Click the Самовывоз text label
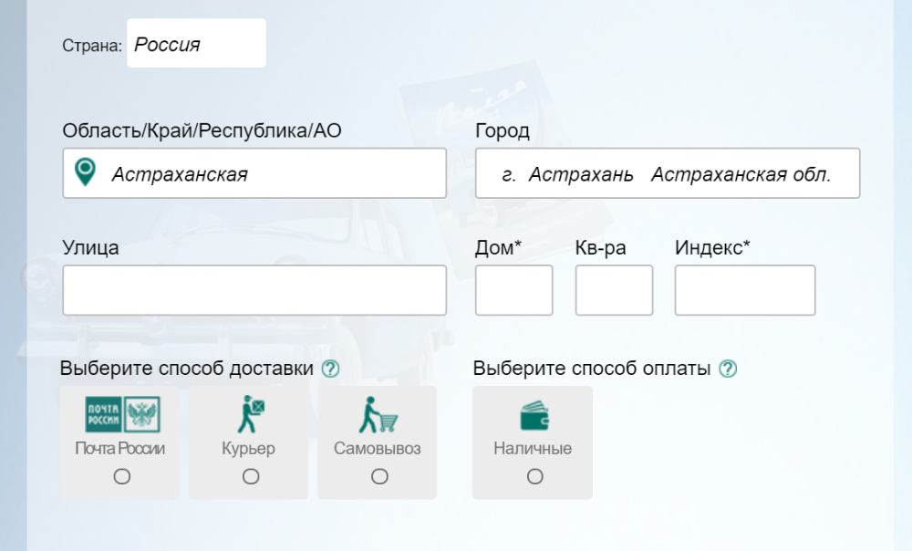The height and width of the screenshot is (551, 912). pyautogui.click(x=378, y=449)
